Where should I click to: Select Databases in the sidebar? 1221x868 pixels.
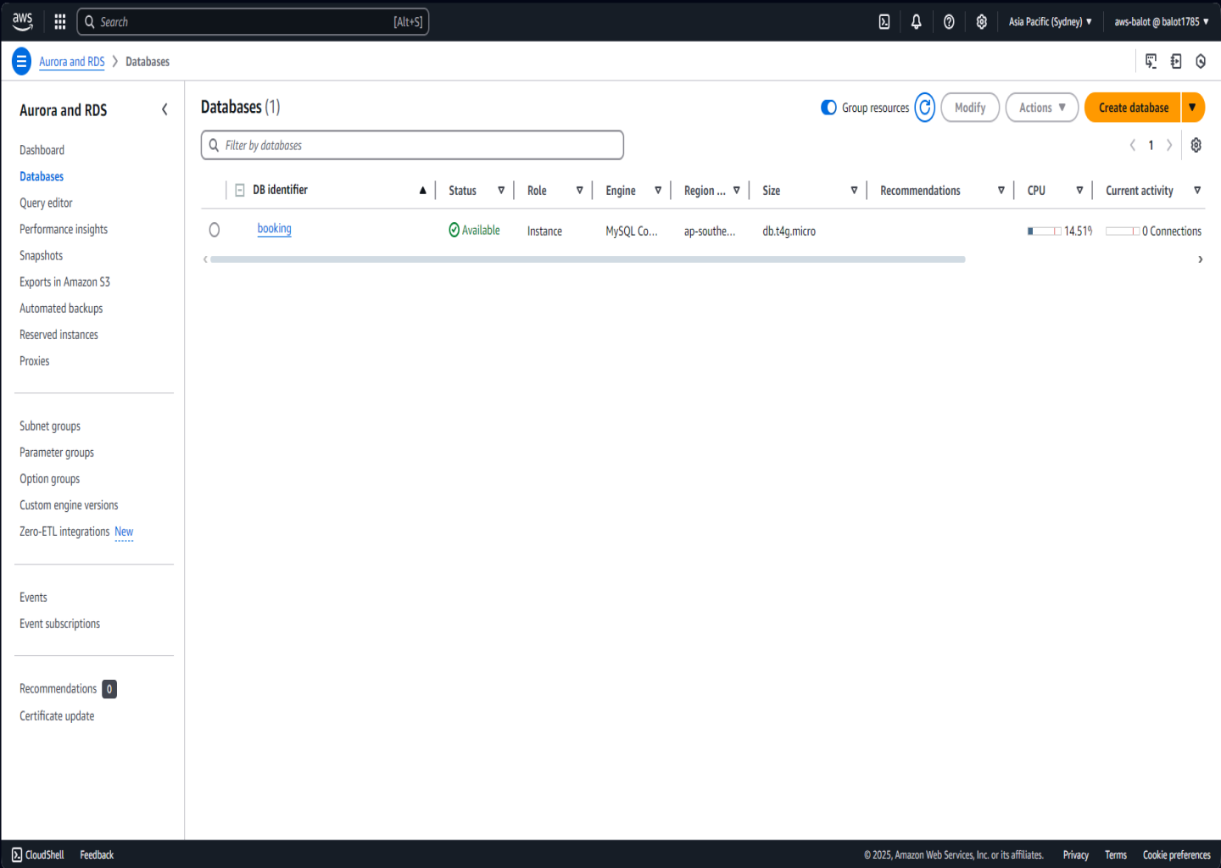pos(42,176)
